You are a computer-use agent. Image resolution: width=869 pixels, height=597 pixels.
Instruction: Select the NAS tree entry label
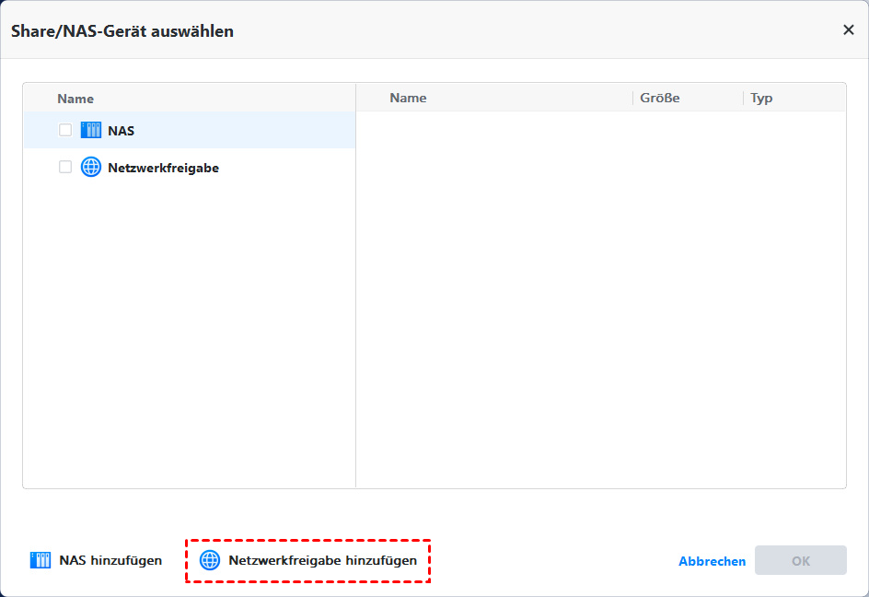point(121,131)
